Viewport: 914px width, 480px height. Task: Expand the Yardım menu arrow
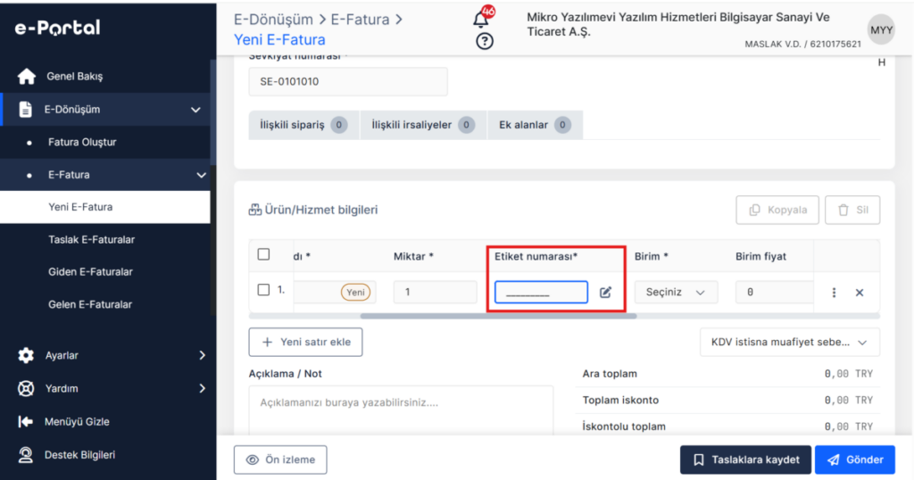203,388
